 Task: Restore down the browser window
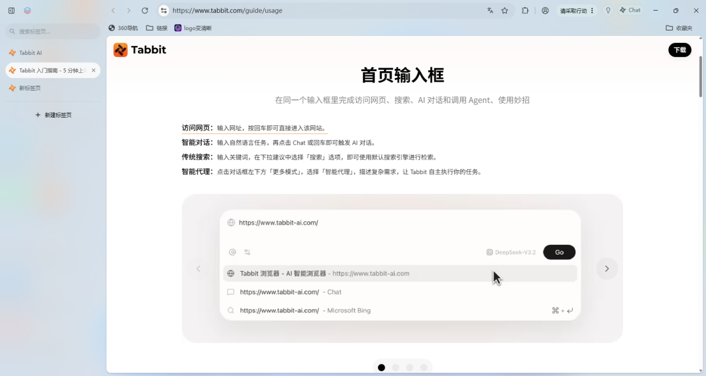(676, 11)
